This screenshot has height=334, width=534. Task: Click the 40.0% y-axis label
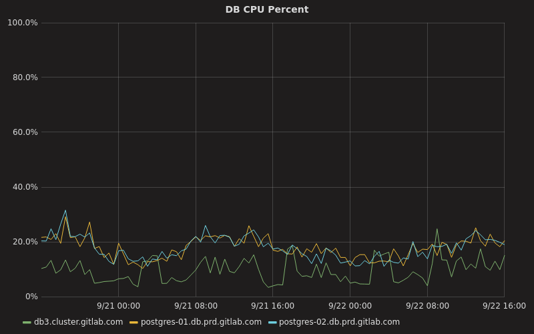click(25, 187)
